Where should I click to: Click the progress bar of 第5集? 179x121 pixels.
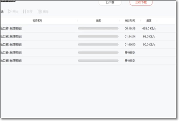click(98, 61)
